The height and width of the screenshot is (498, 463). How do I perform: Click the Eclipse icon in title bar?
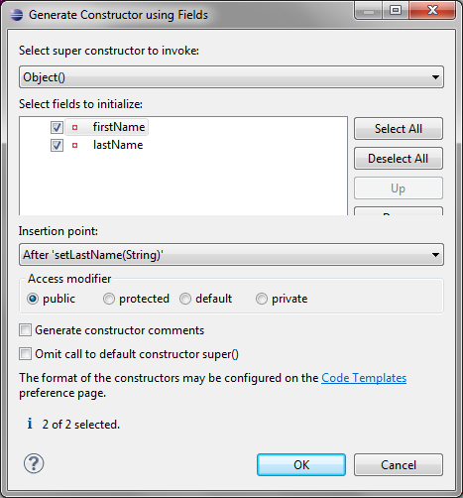pos(16,15)
